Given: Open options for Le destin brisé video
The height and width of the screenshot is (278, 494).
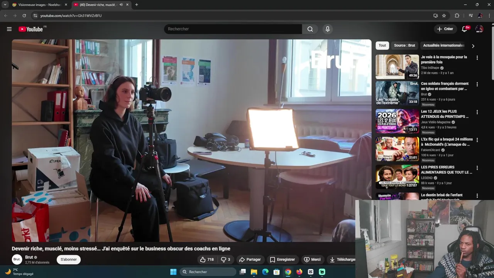Looking at the screenshot, I should (x=477, y=196).
